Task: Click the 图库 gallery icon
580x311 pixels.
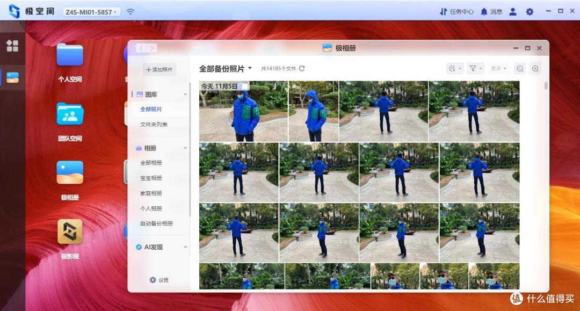Action: coord(140,95)
